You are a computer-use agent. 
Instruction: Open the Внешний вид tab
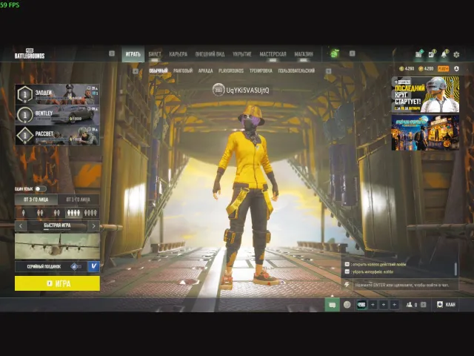coord(210,54)
